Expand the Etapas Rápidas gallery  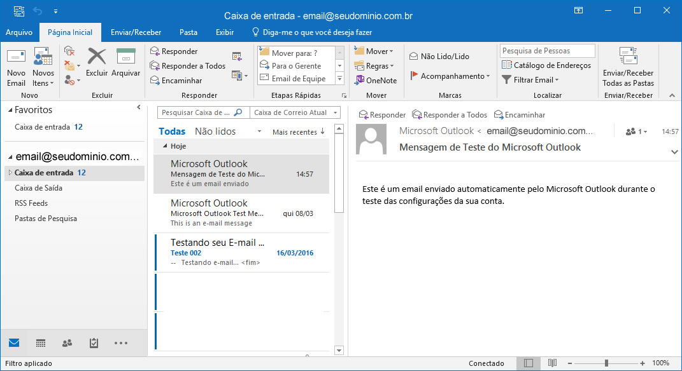pyautogui.click(x=340, y=79)
